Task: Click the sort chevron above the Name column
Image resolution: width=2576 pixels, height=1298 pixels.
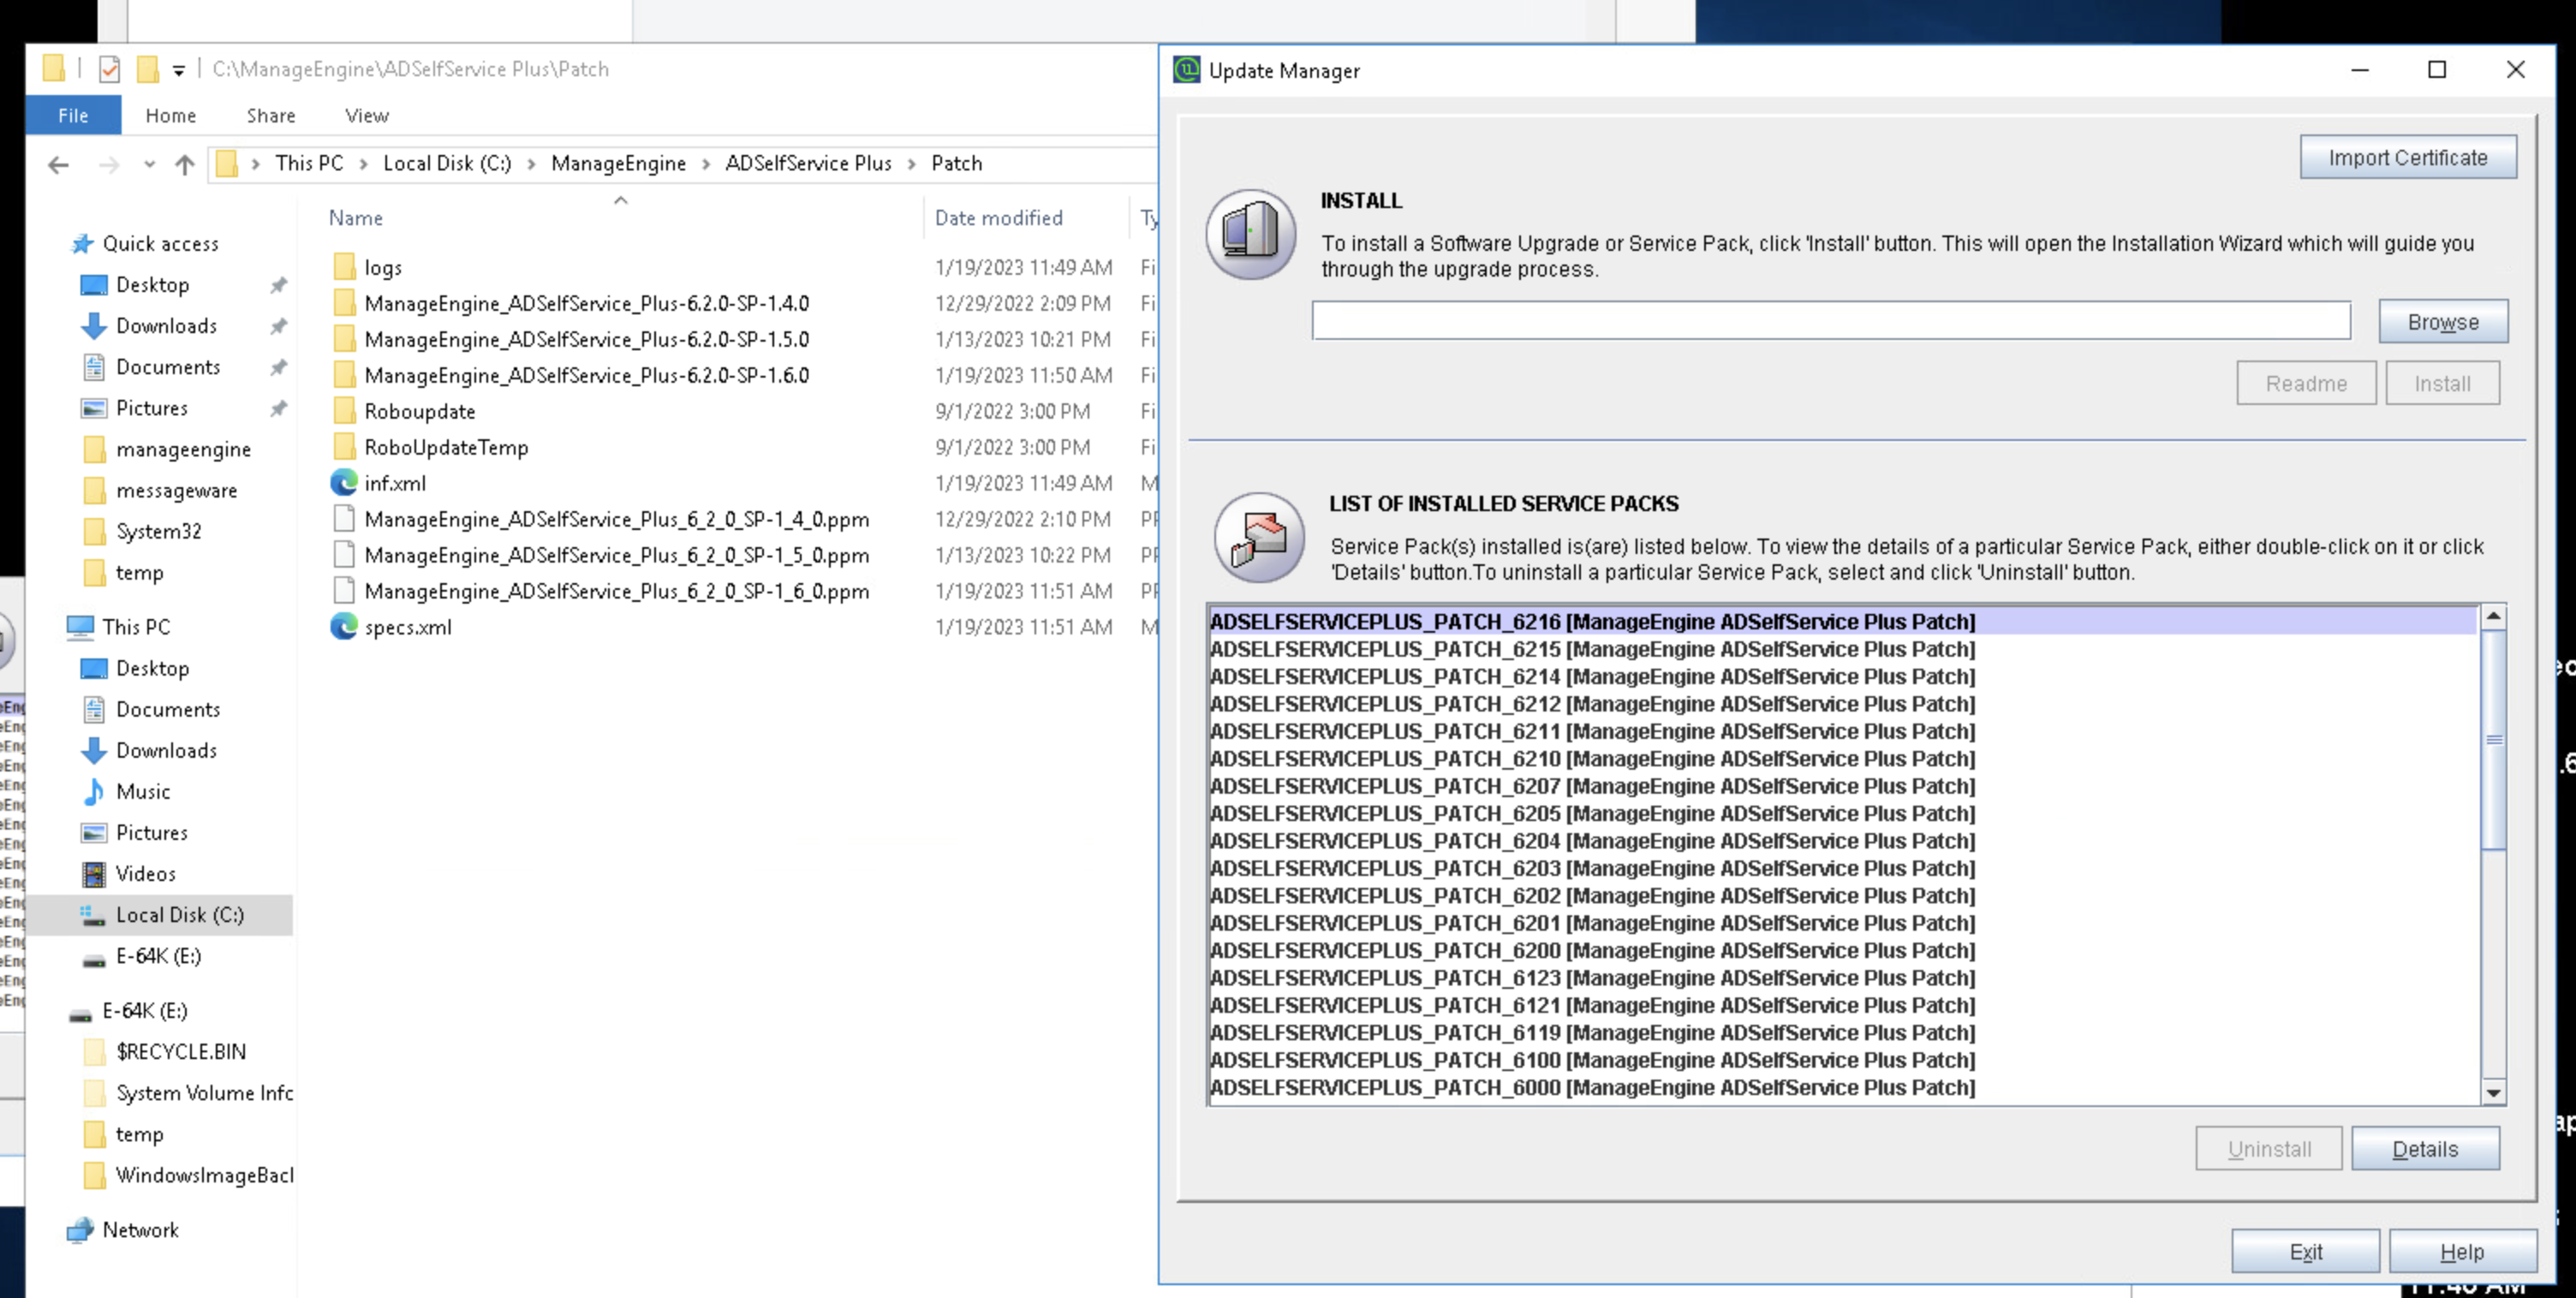Action: [x=620, y=200]
